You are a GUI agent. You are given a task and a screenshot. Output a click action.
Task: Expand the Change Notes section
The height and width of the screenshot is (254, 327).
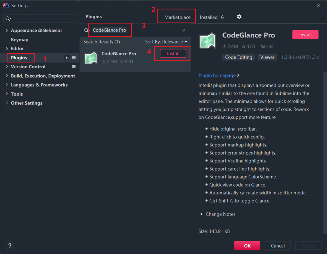[x=201, y=214]
